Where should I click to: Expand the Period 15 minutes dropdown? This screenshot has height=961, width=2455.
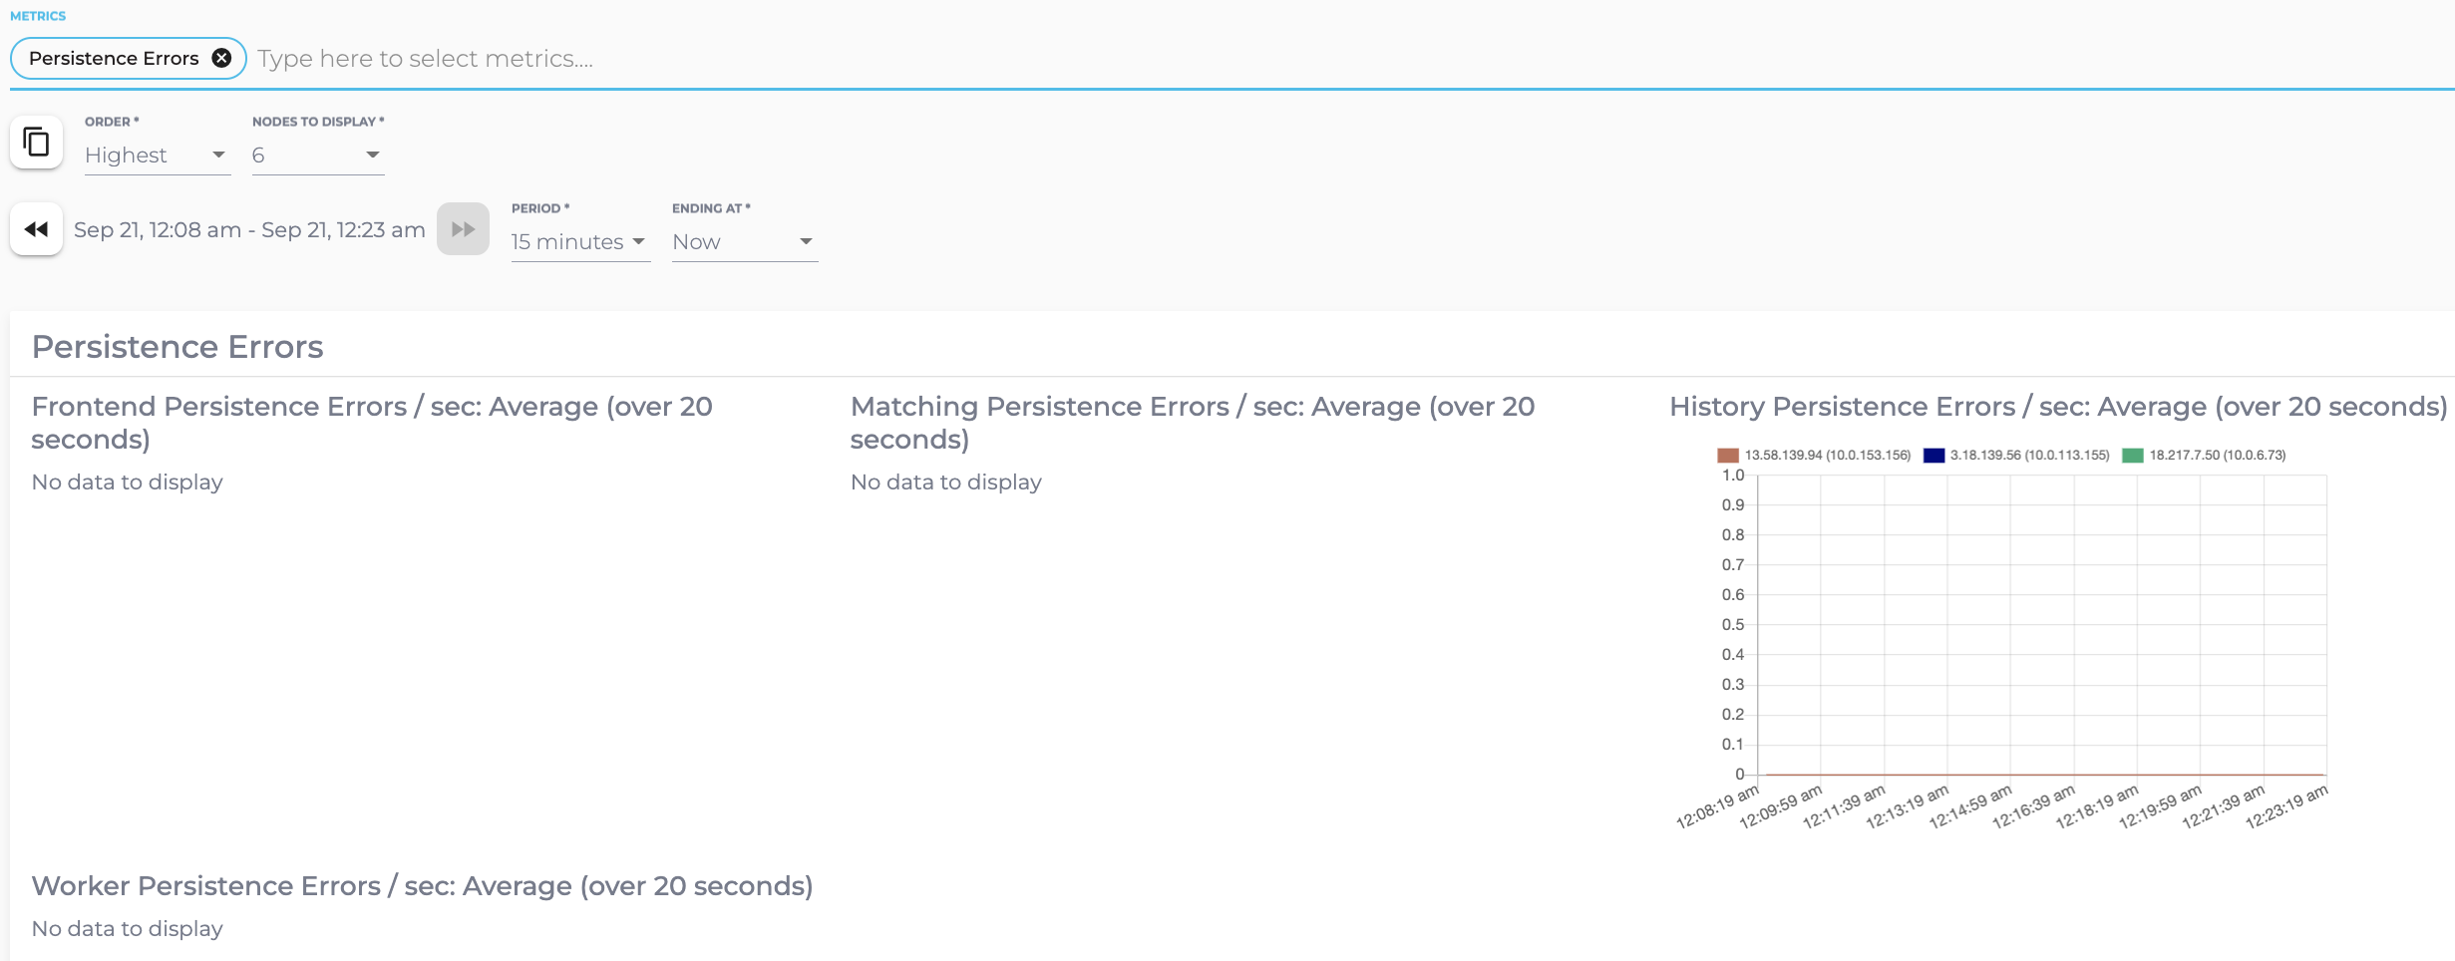coord(579,242)
